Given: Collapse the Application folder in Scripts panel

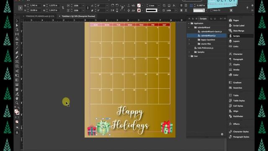Looking at the screenshot, I should tap(189, 23).
